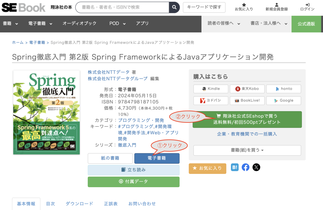
Task: Expand the 読者の皆様へ menu
Action: point(224,24)
